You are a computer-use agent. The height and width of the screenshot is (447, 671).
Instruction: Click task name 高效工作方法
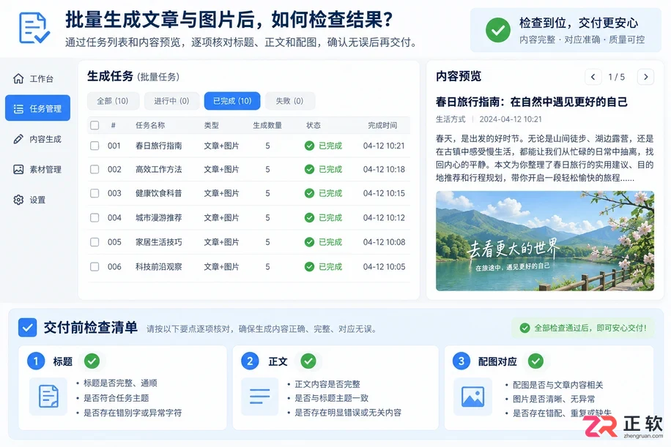[x=159, y=169]
